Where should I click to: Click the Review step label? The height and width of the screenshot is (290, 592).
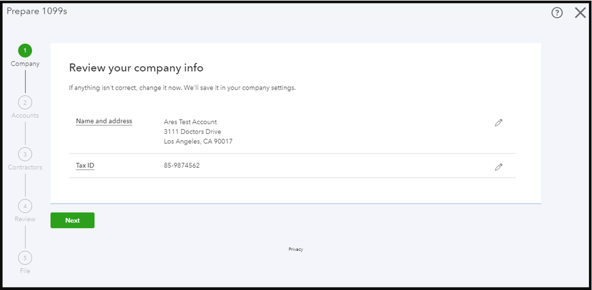[25, 219]
